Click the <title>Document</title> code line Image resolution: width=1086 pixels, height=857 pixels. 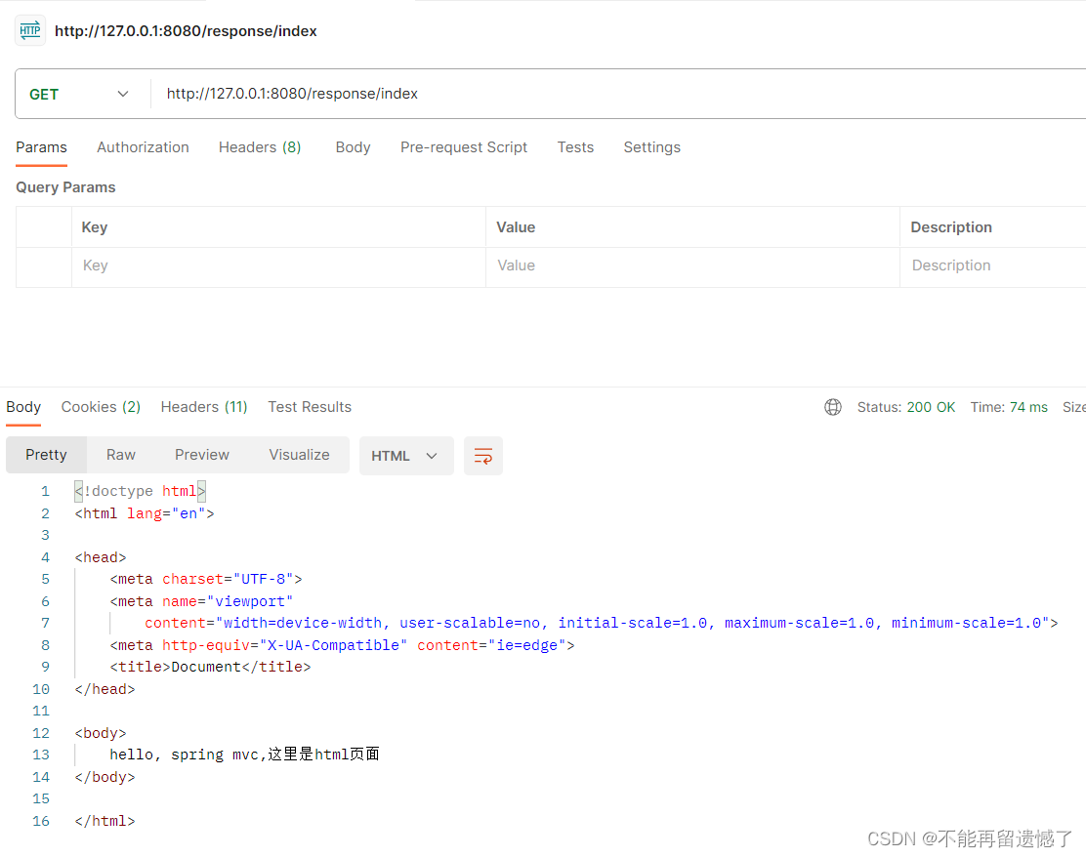click(210, 668)
